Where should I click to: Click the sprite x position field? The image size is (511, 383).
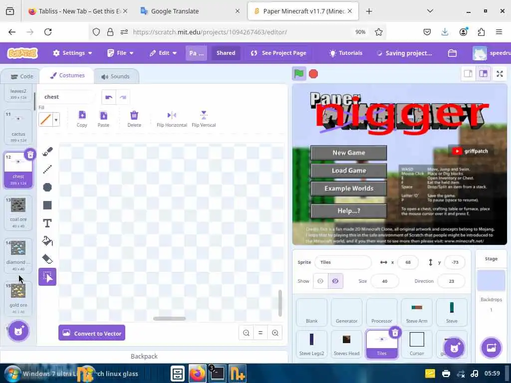(408, 262)
